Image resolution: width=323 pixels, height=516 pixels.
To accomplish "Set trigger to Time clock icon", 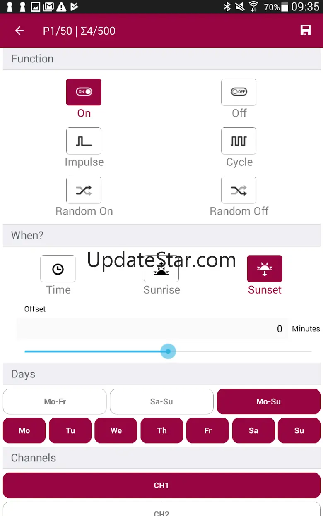I will pyautogui.click(x=58, y=269).
